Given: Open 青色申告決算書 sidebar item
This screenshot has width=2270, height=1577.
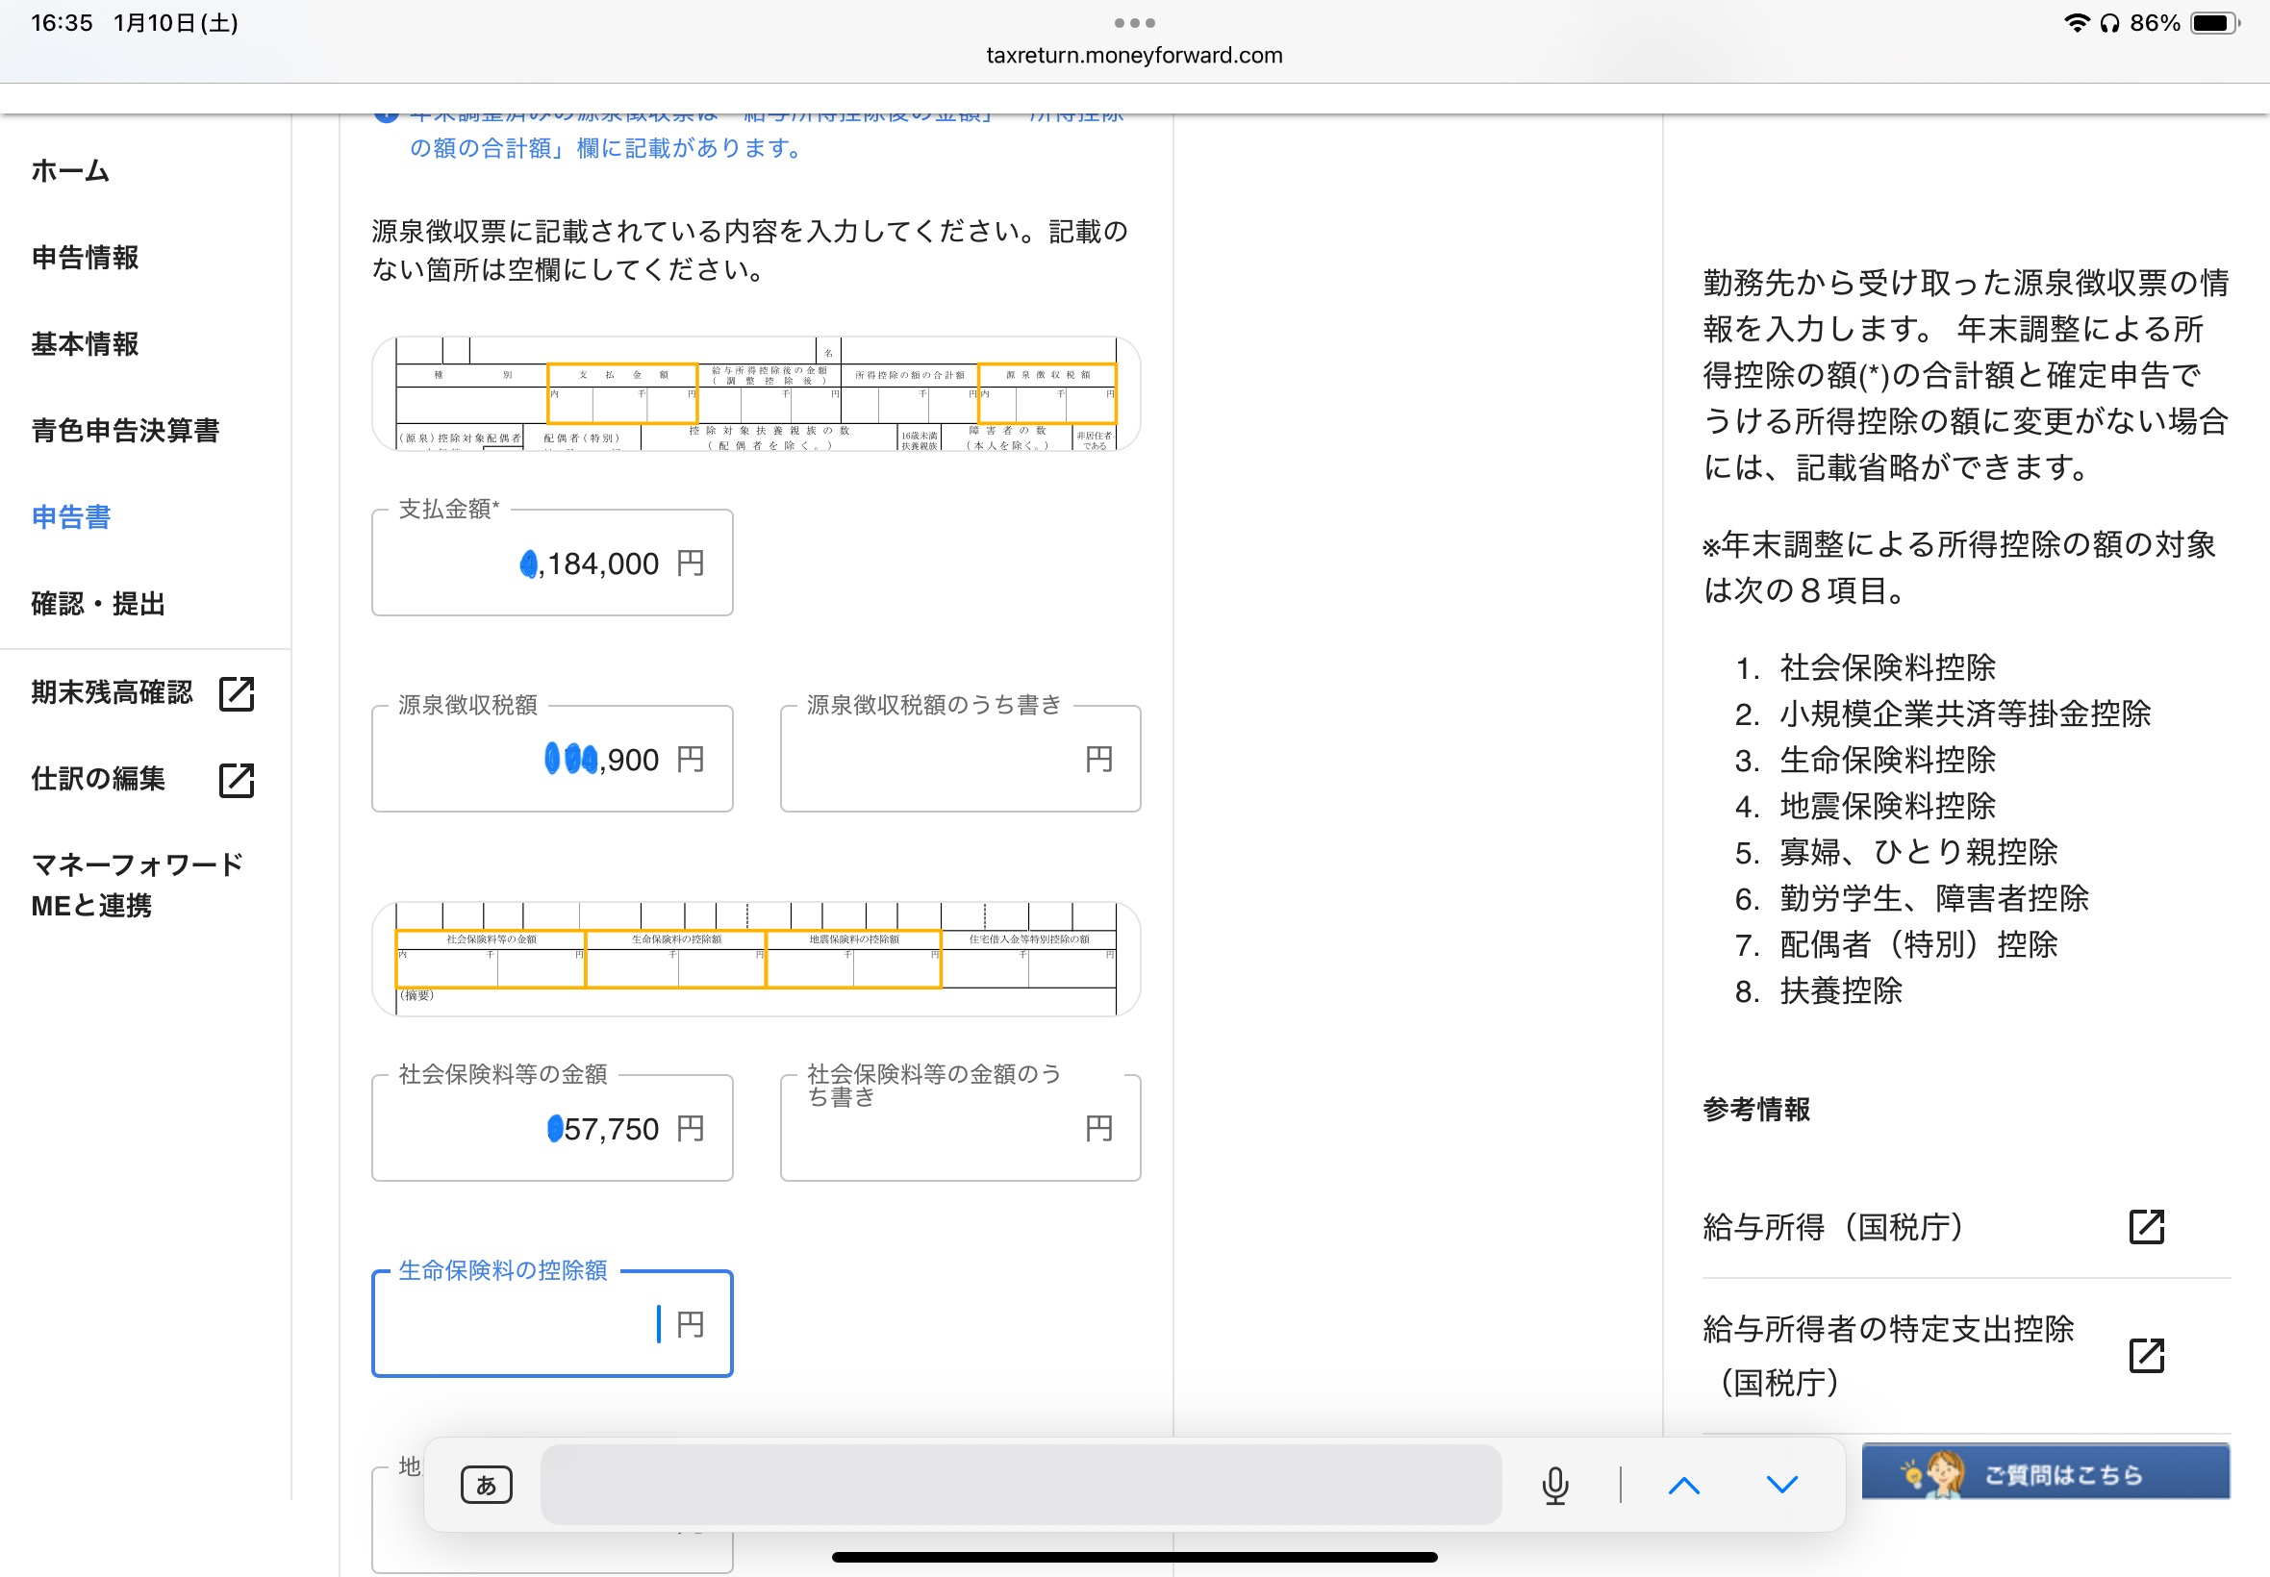Looking at the screenshot, I should [x=125, y=430].
